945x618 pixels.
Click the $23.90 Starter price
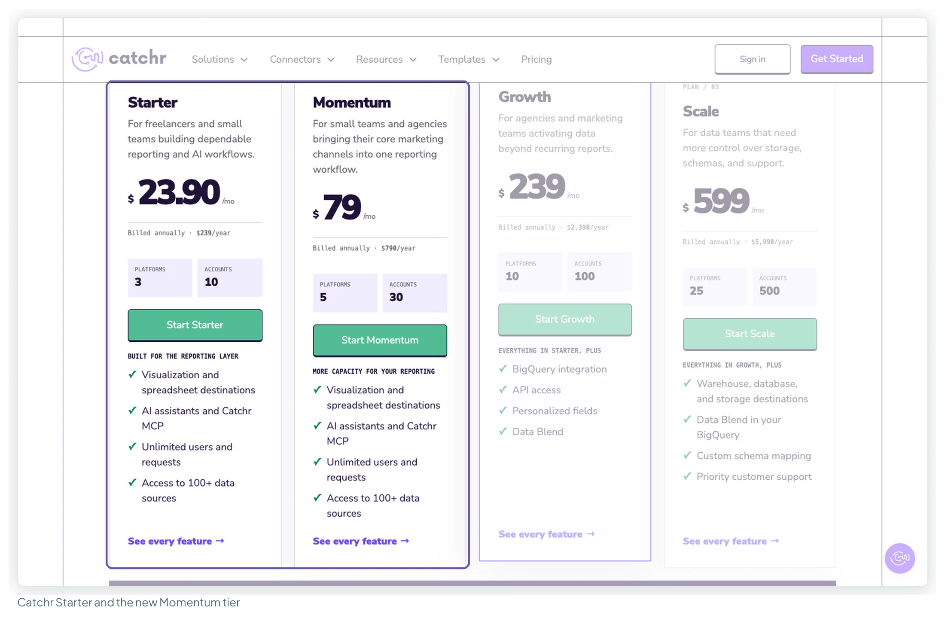[x=181, y=192]
